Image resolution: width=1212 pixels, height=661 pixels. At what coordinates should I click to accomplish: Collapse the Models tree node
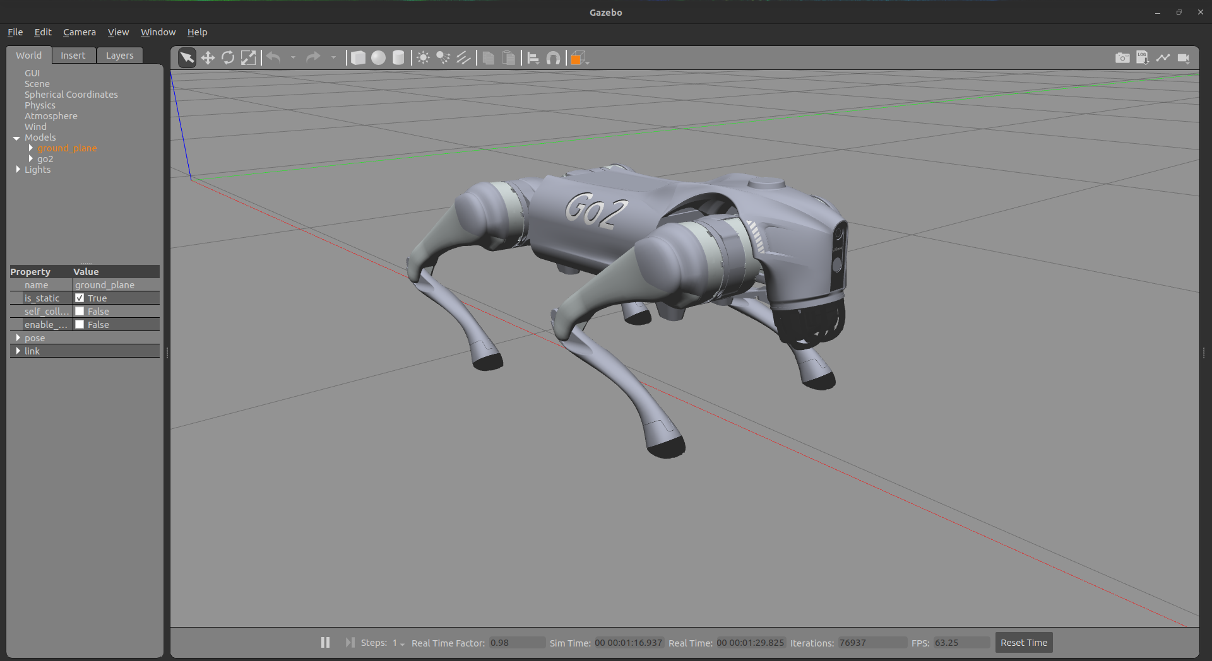(x=16, y=137)
